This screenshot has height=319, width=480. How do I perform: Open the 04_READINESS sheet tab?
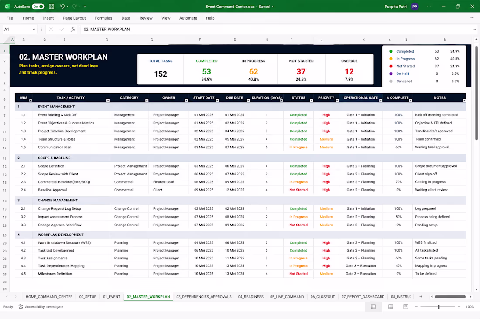(251, 297)
